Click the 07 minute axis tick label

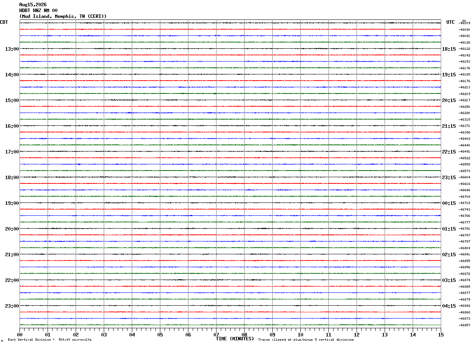pyautogui.click(x=216, y=334)
